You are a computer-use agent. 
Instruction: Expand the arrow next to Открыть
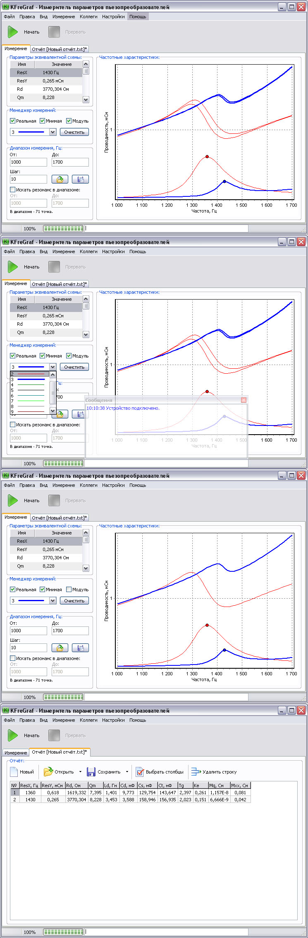(x=80, y=772)
